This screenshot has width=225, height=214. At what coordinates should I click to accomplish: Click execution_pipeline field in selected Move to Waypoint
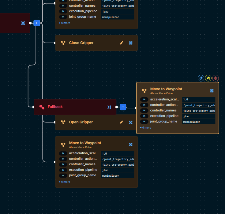(x=199, y=116)
